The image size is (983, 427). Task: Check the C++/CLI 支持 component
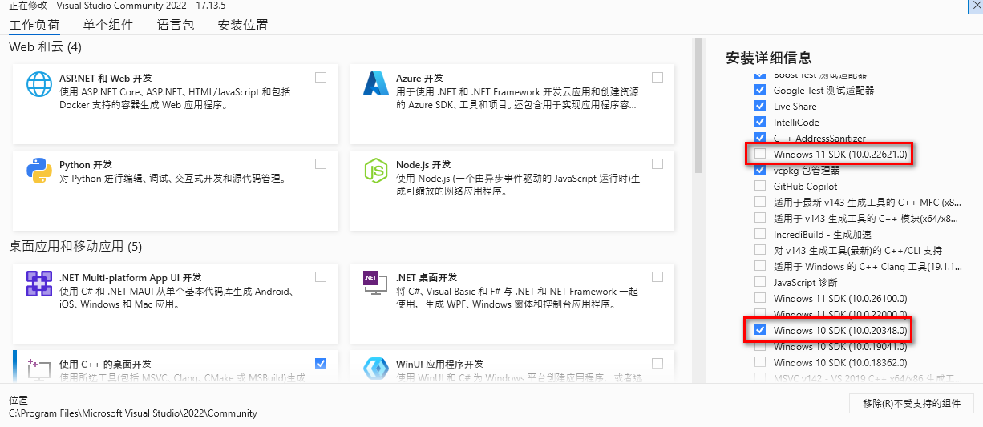(x=760, y=250)
